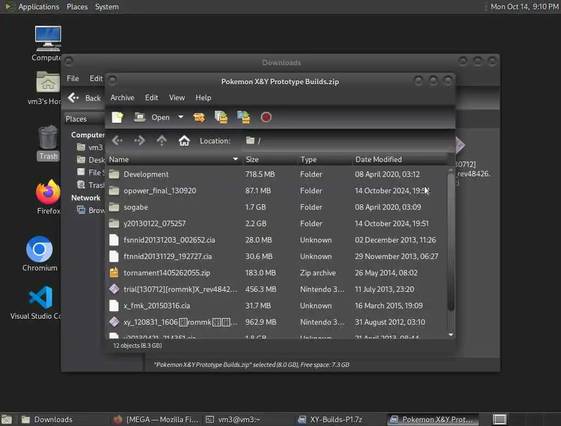
Task: Click the show desktop icon in taskbar
Action: pos(7,419)
